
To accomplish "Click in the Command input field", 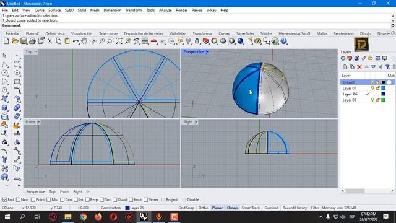I will [x=206, y=25].
